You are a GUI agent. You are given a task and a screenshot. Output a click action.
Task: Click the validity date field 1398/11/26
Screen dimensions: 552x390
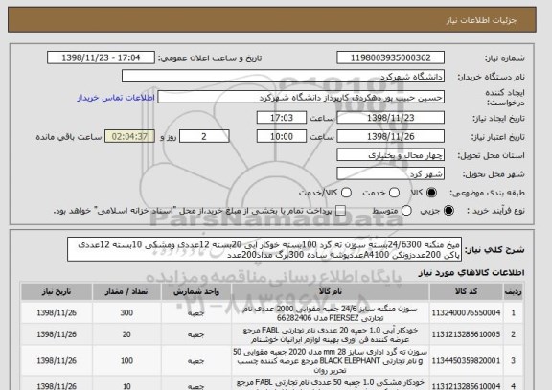pos(390,136)
